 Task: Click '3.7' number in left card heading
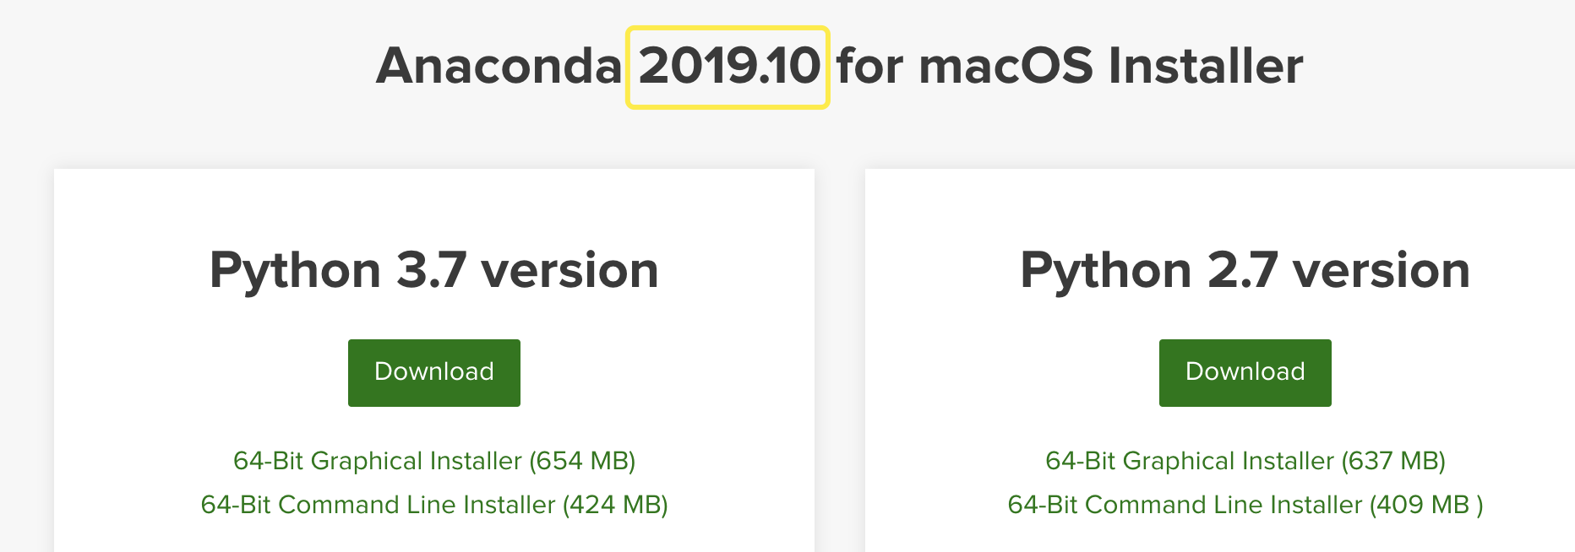click(431, 270)
